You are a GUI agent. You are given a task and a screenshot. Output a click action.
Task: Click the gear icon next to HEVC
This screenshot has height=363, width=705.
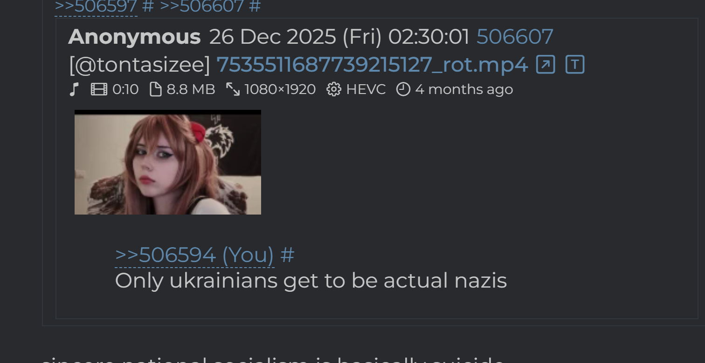tap(334, 89)
